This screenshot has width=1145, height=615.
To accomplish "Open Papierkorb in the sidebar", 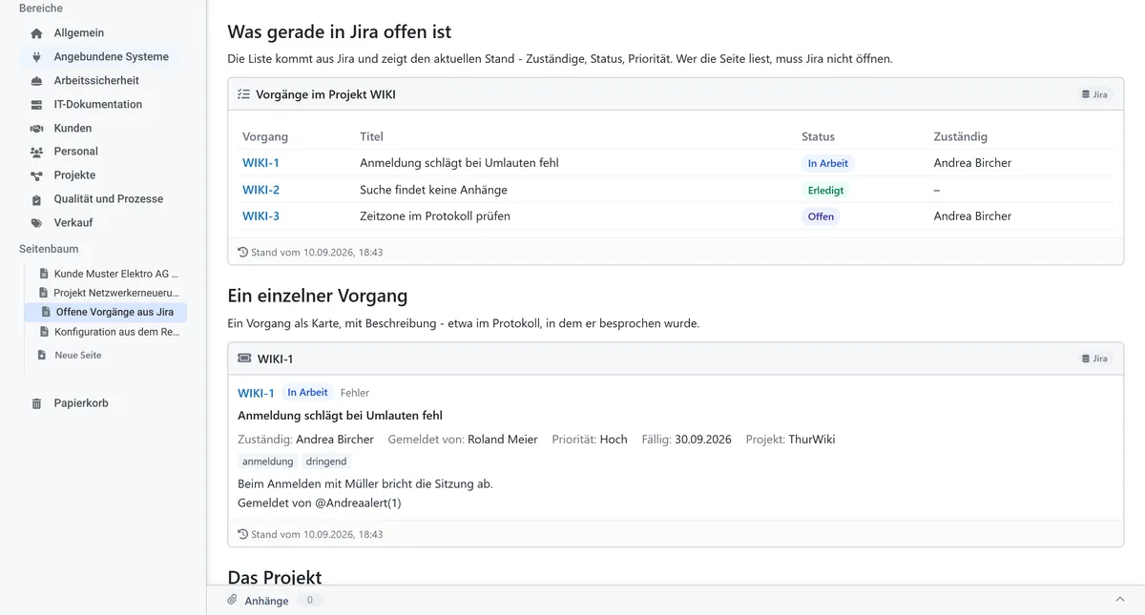I will pyautogui.click(x=81, y=403).
